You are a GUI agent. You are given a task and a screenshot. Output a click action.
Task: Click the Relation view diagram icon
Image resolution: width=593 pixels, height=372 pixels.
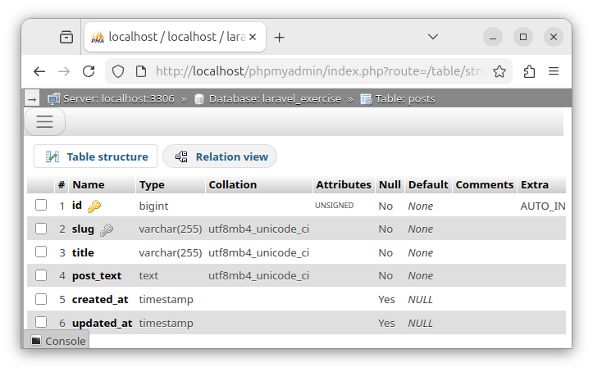181,157
